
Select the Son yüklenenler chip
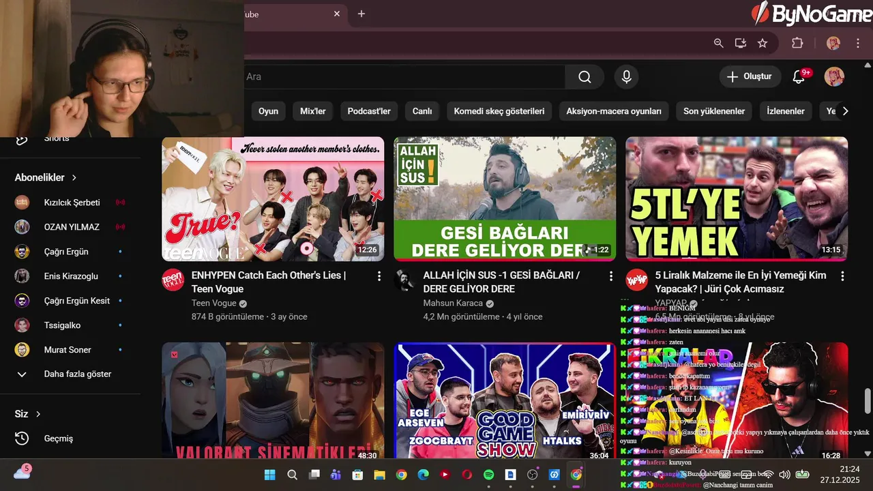714,111
